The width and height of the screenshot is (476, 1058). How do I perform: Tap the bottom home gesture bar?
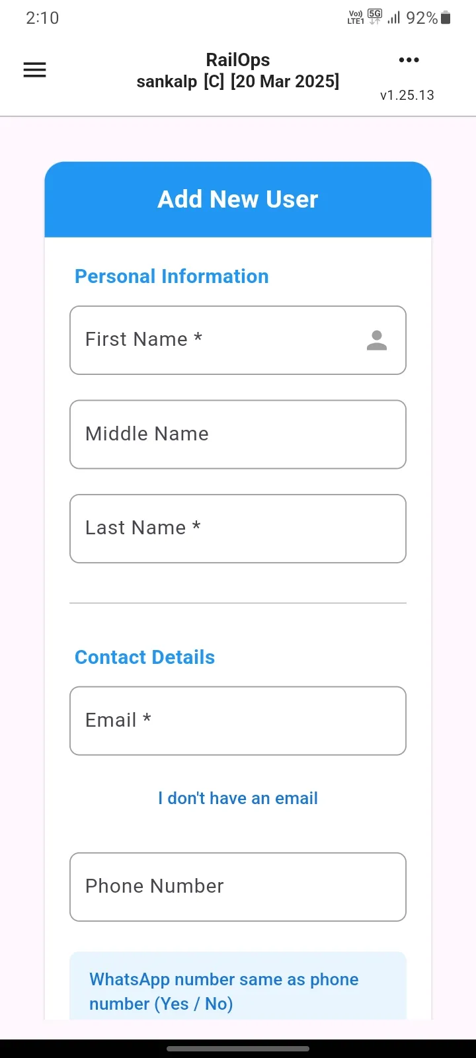[238, 1049]
